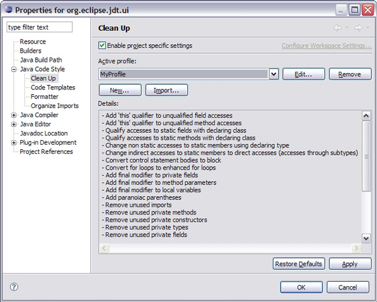Collapse the Java Code Style node

pyautogui.click(x=14, y=69)
